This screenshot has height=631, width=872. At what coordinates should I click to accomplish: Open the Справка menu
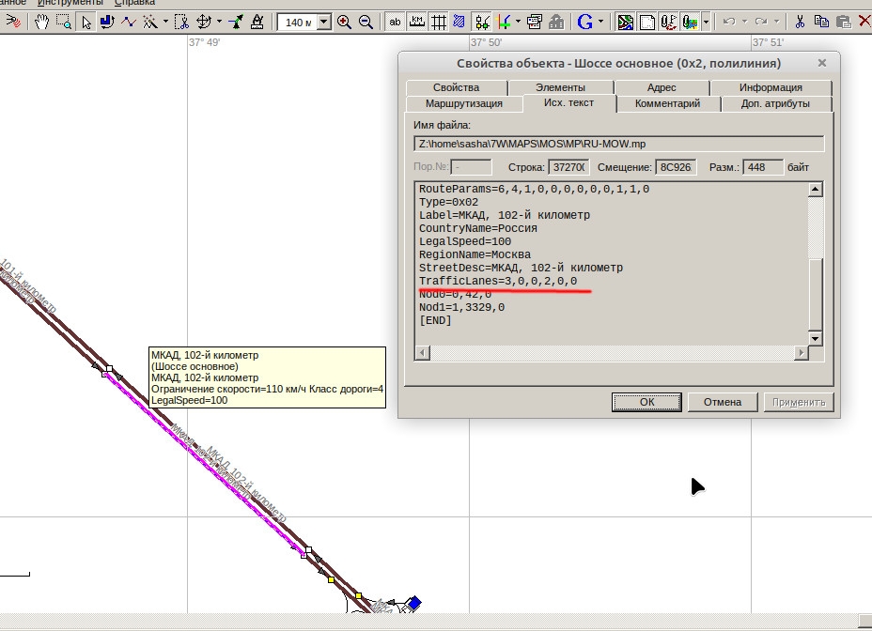[134, 3]
